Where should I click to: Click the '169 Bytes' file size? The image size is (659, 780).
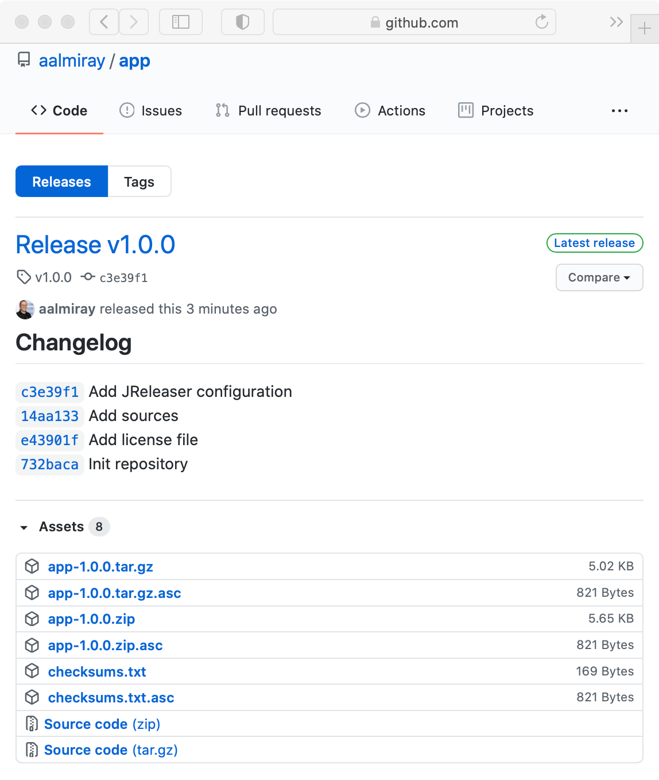pyautogui.click(x=605, y=671)
